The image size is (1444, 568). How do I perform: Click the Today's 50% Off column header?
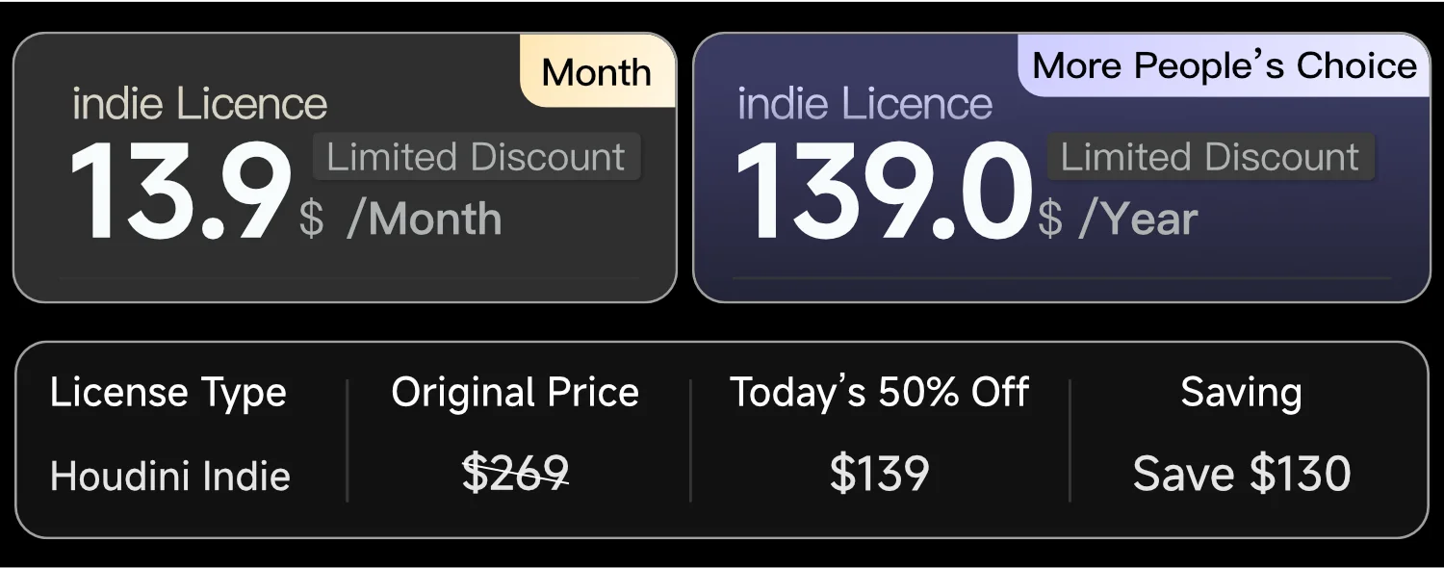point(880,392)
